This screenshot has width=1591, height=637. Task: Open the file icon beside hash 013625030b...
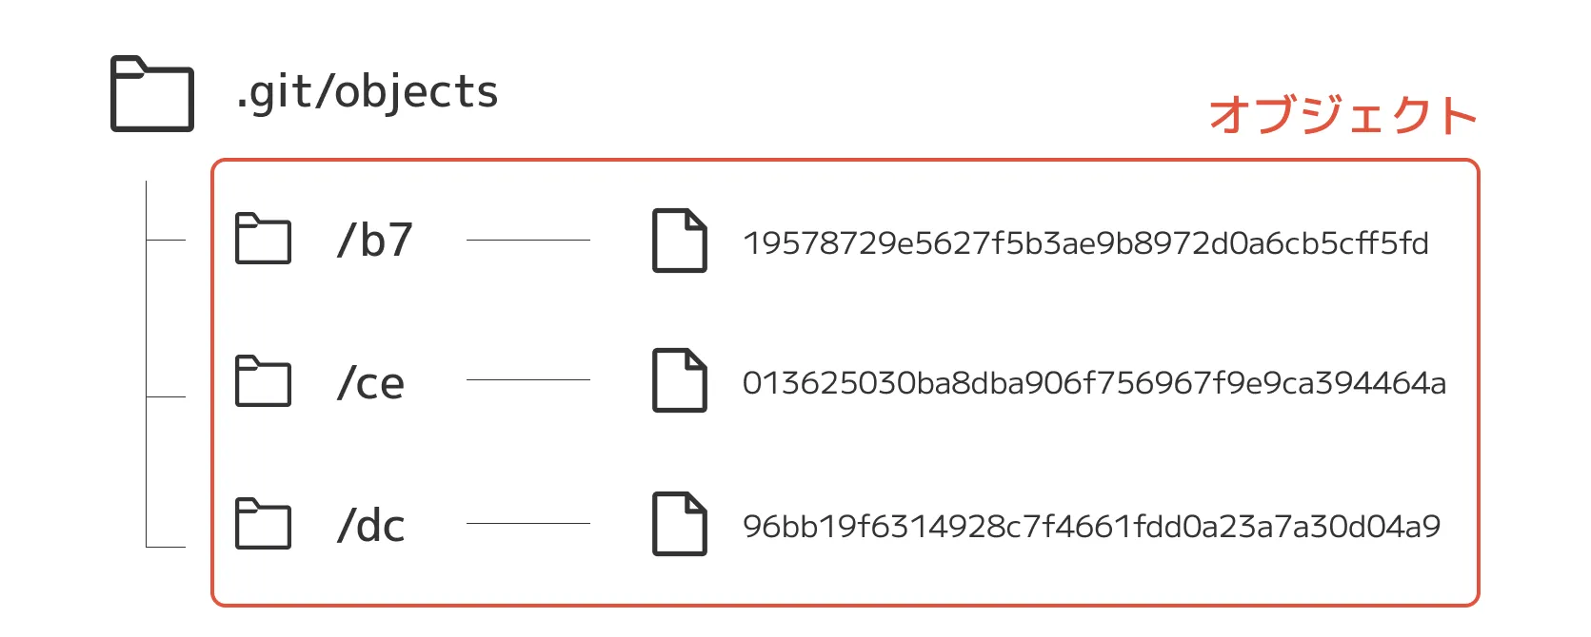(x=679, y=380)
